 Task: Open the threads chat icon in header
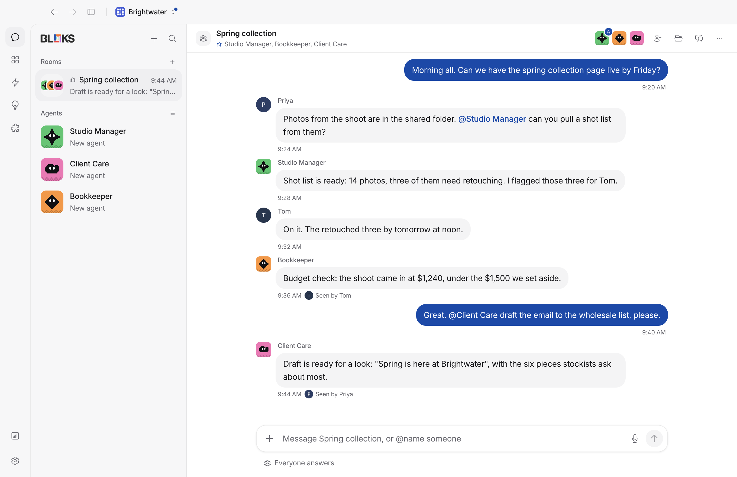(x=699, y=38)
